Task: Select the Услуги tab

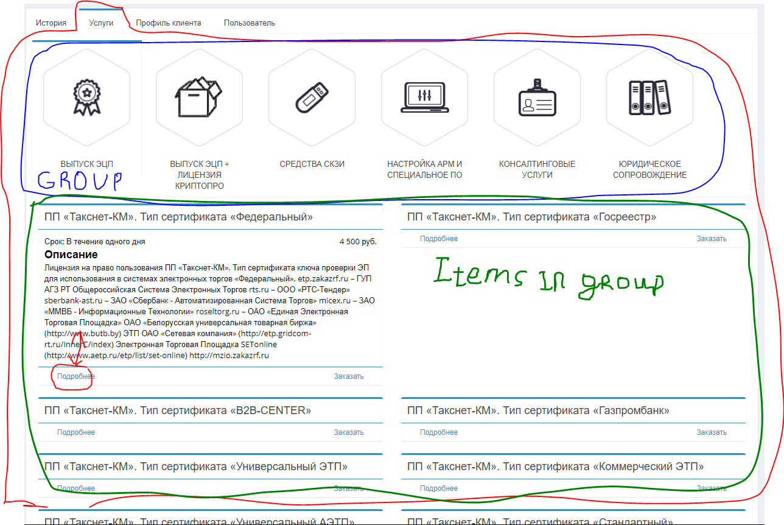Action: point(101,23)
